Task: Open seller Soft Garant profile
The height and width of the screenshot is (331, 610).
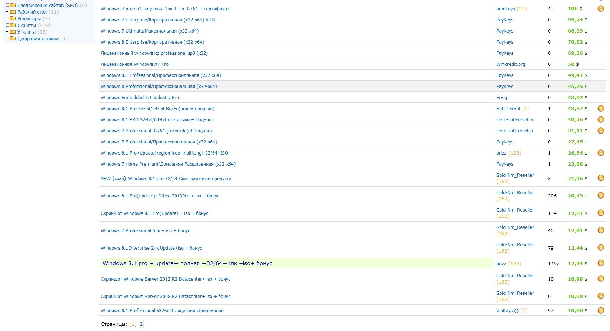Action: (508, 108)
